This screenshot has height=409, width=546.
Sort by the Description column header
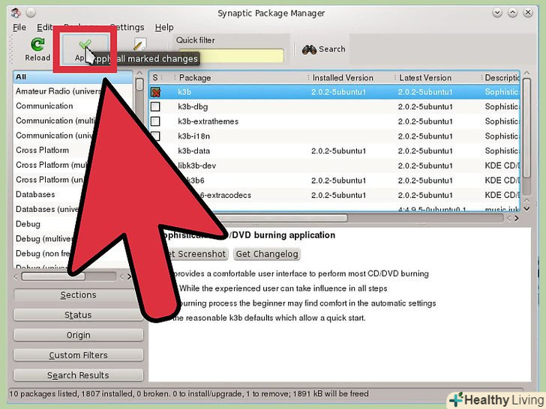pos(500,78)
